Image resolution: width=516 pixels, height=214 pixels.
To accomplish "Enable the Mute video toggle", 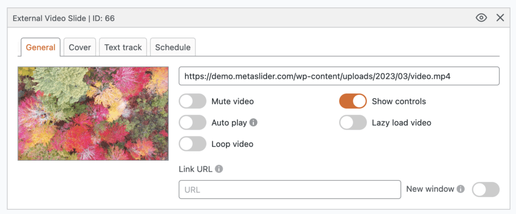I will coord(192,101).
